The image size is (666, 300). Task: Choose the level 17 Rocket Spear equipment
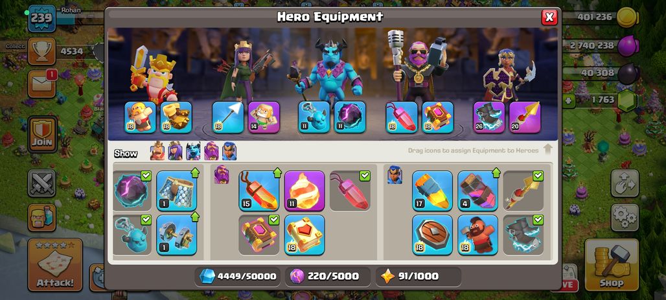(432, 190)
